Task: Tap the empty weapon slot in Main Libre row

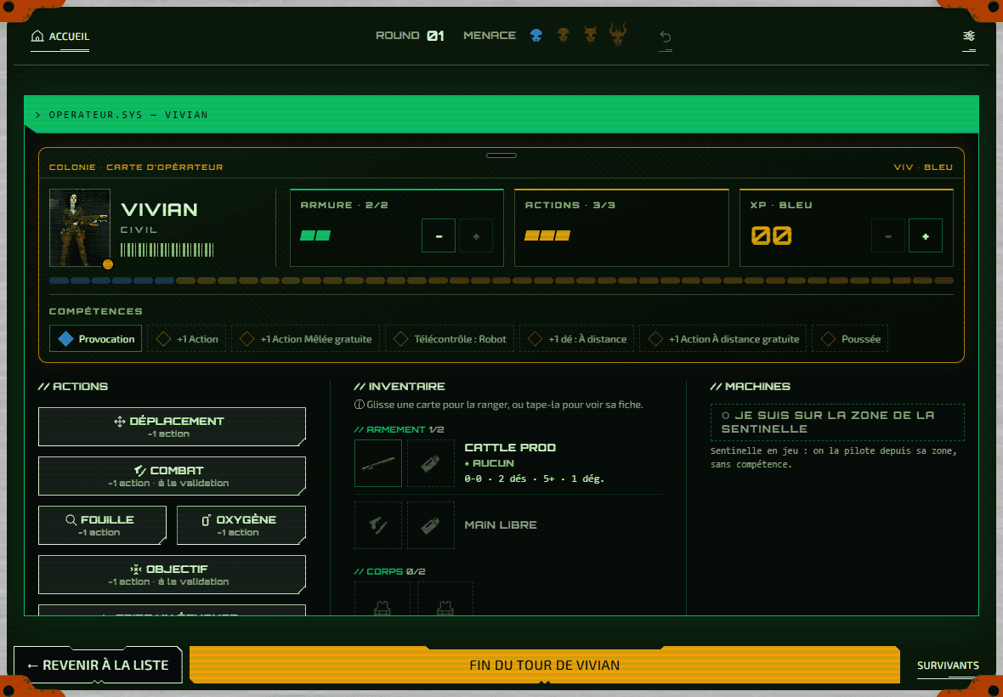Action: 378,525
